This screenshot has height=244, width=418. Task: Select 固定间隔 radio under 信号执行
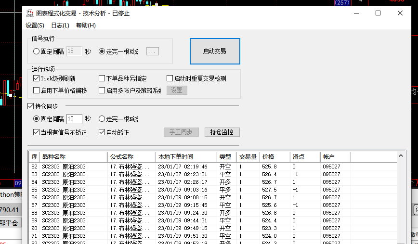coord(36,51)
